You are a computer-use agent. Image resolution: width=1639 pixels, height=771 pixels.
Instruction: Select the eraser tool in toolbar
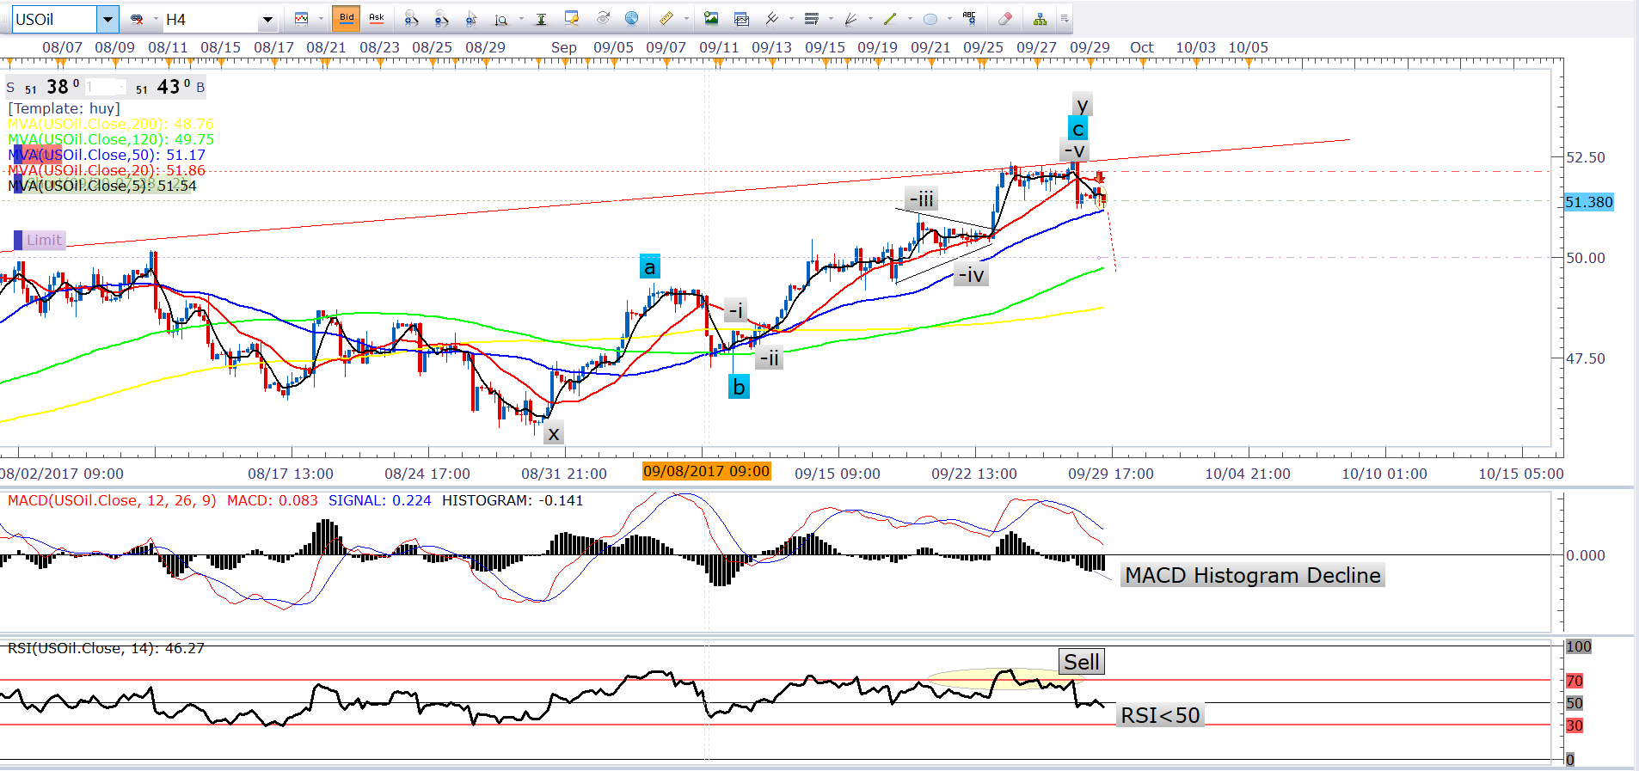pyautogui.click(x=1004, y=18)
